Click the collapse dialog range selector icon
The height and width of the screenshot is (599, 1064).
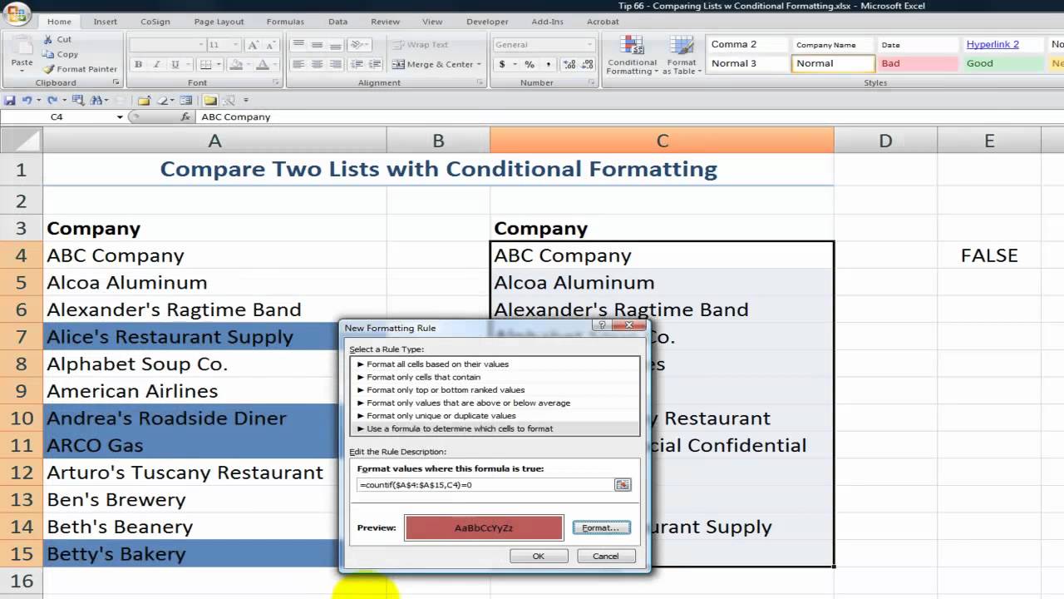[623, 484]
